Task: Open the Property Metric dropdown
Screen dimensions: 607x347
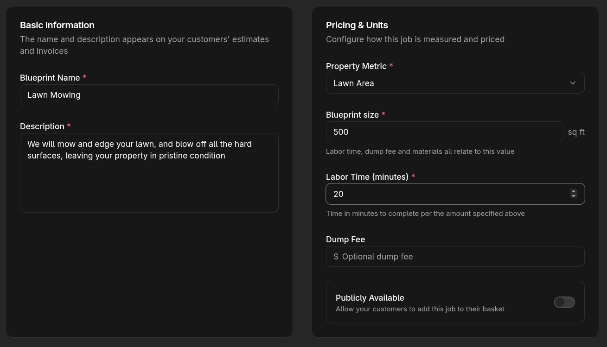Action: tap(454, 83)
